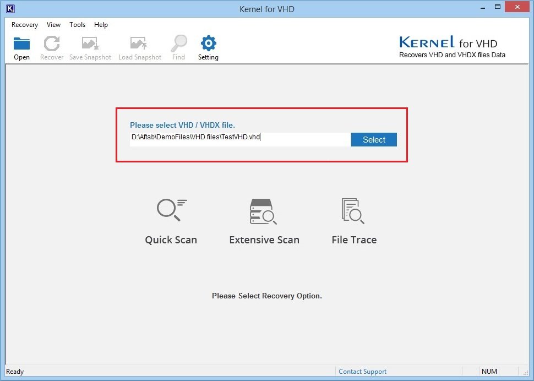Click the Kernel app icon in title bar
The width and height of the screenshot is (534, 381).
point(10,8)
